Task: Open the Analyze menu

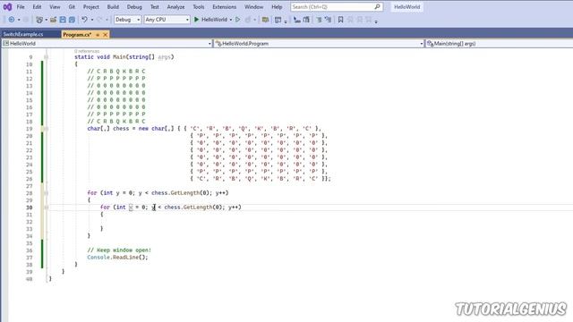Action: pyautogui.click(x=175, y=7)
